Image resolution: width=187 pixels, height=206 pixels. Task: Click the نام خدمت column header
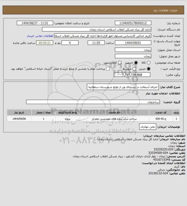tap(114, 112)
